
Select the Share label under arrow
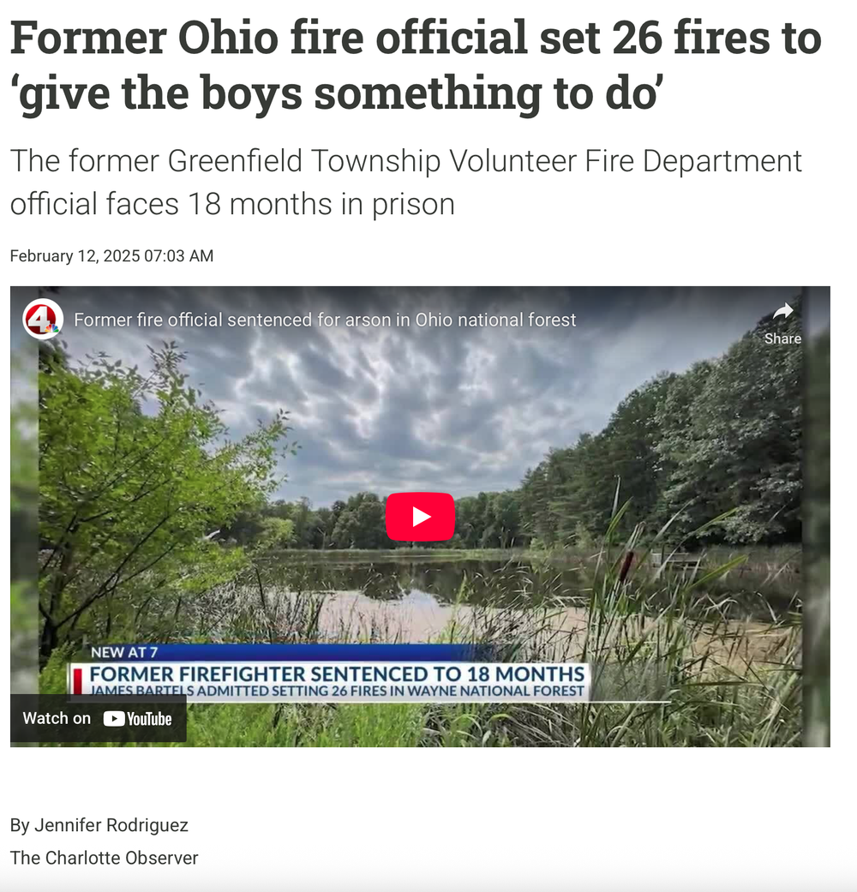[782, 338]
